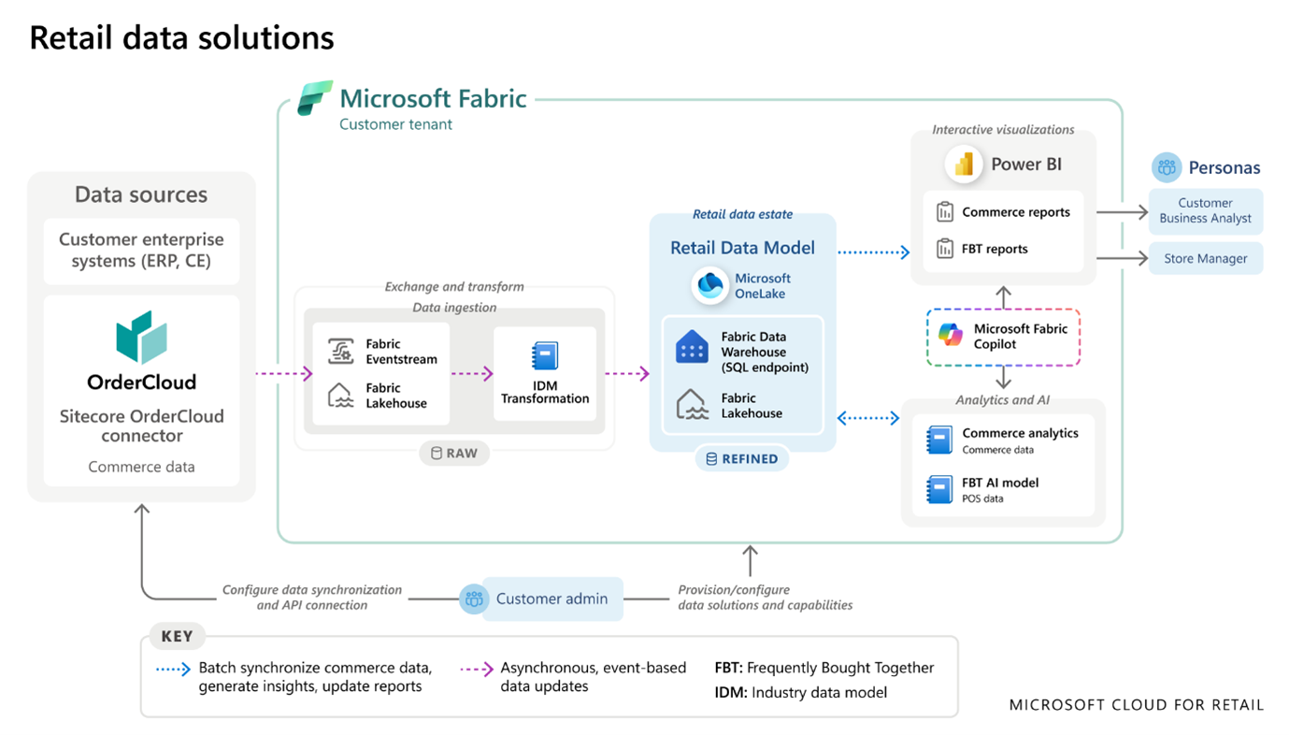Select the Customer Business Analyst persona
The height and width of the screenshot is (735, 1289).
click(x=1205, y=211)
